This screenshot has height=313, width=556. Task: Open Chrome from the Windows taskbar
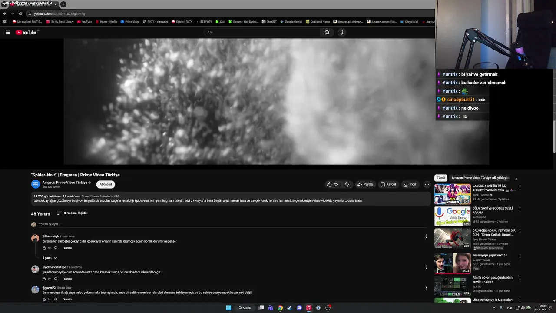(280, 308)
